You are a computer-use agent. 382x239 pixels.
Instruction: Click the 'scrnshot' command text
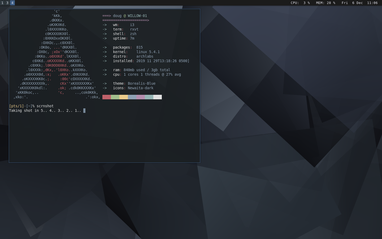[45, 106]
